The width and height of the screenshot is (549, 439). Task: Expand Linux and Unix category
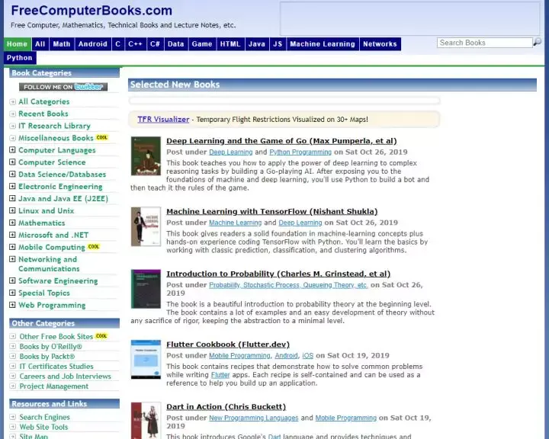click(x=12, y=210)
